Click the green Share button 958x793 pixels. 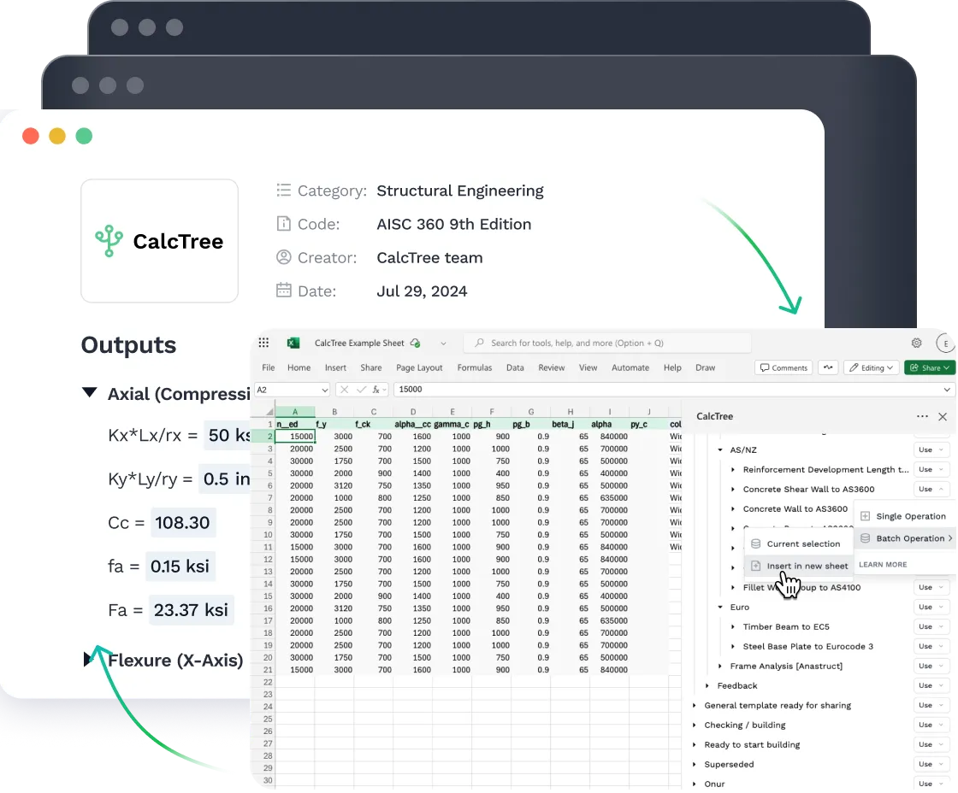click(x=930, y=367)
